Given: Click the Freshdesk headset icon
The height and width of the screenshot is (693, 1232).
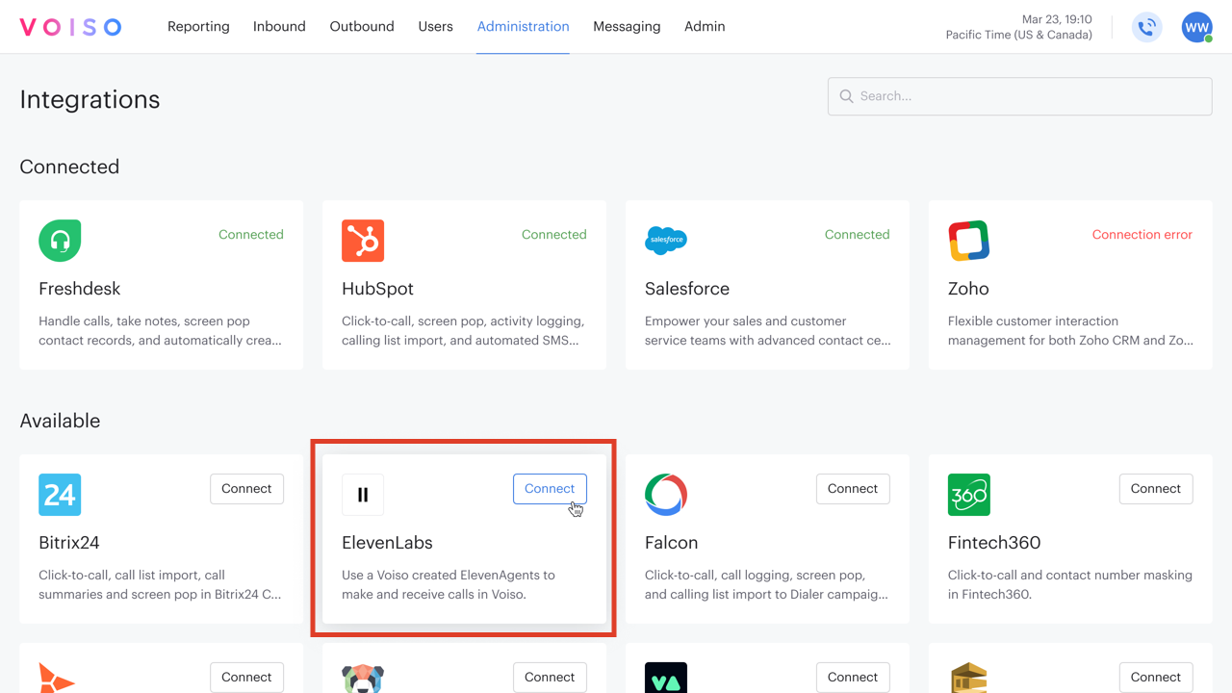Looking at the screenshot, I should (x=60, y=240).
